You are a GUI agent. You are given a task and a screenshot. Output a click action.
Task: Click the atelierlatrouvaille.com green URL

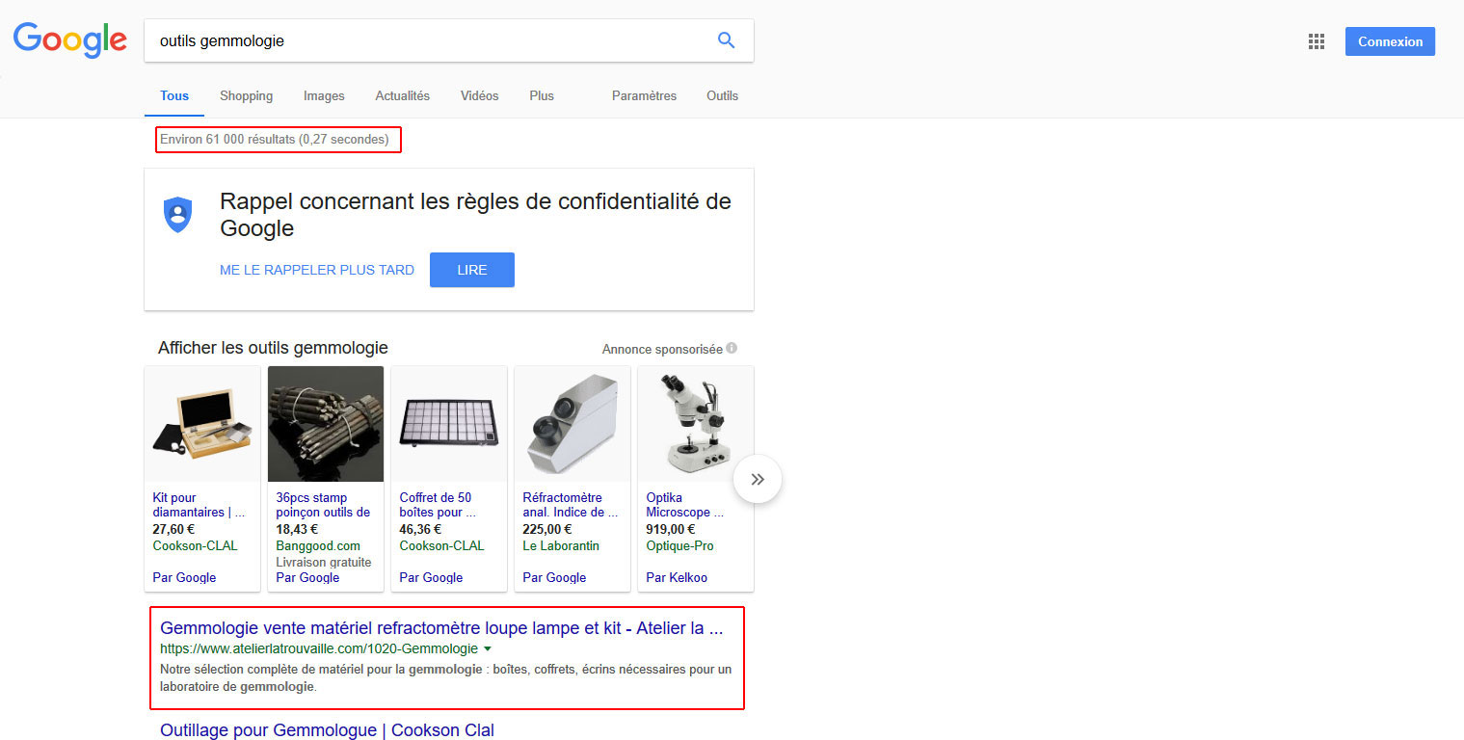[x=319, y=648]
